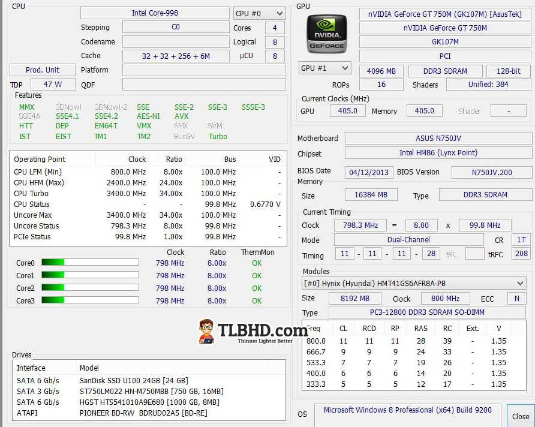Select the MMX feature label
The width and height of the screenshot is (535, 427).
point(26,107)
